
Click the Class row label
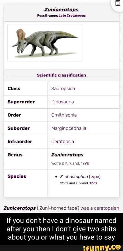tap(14, 89)
